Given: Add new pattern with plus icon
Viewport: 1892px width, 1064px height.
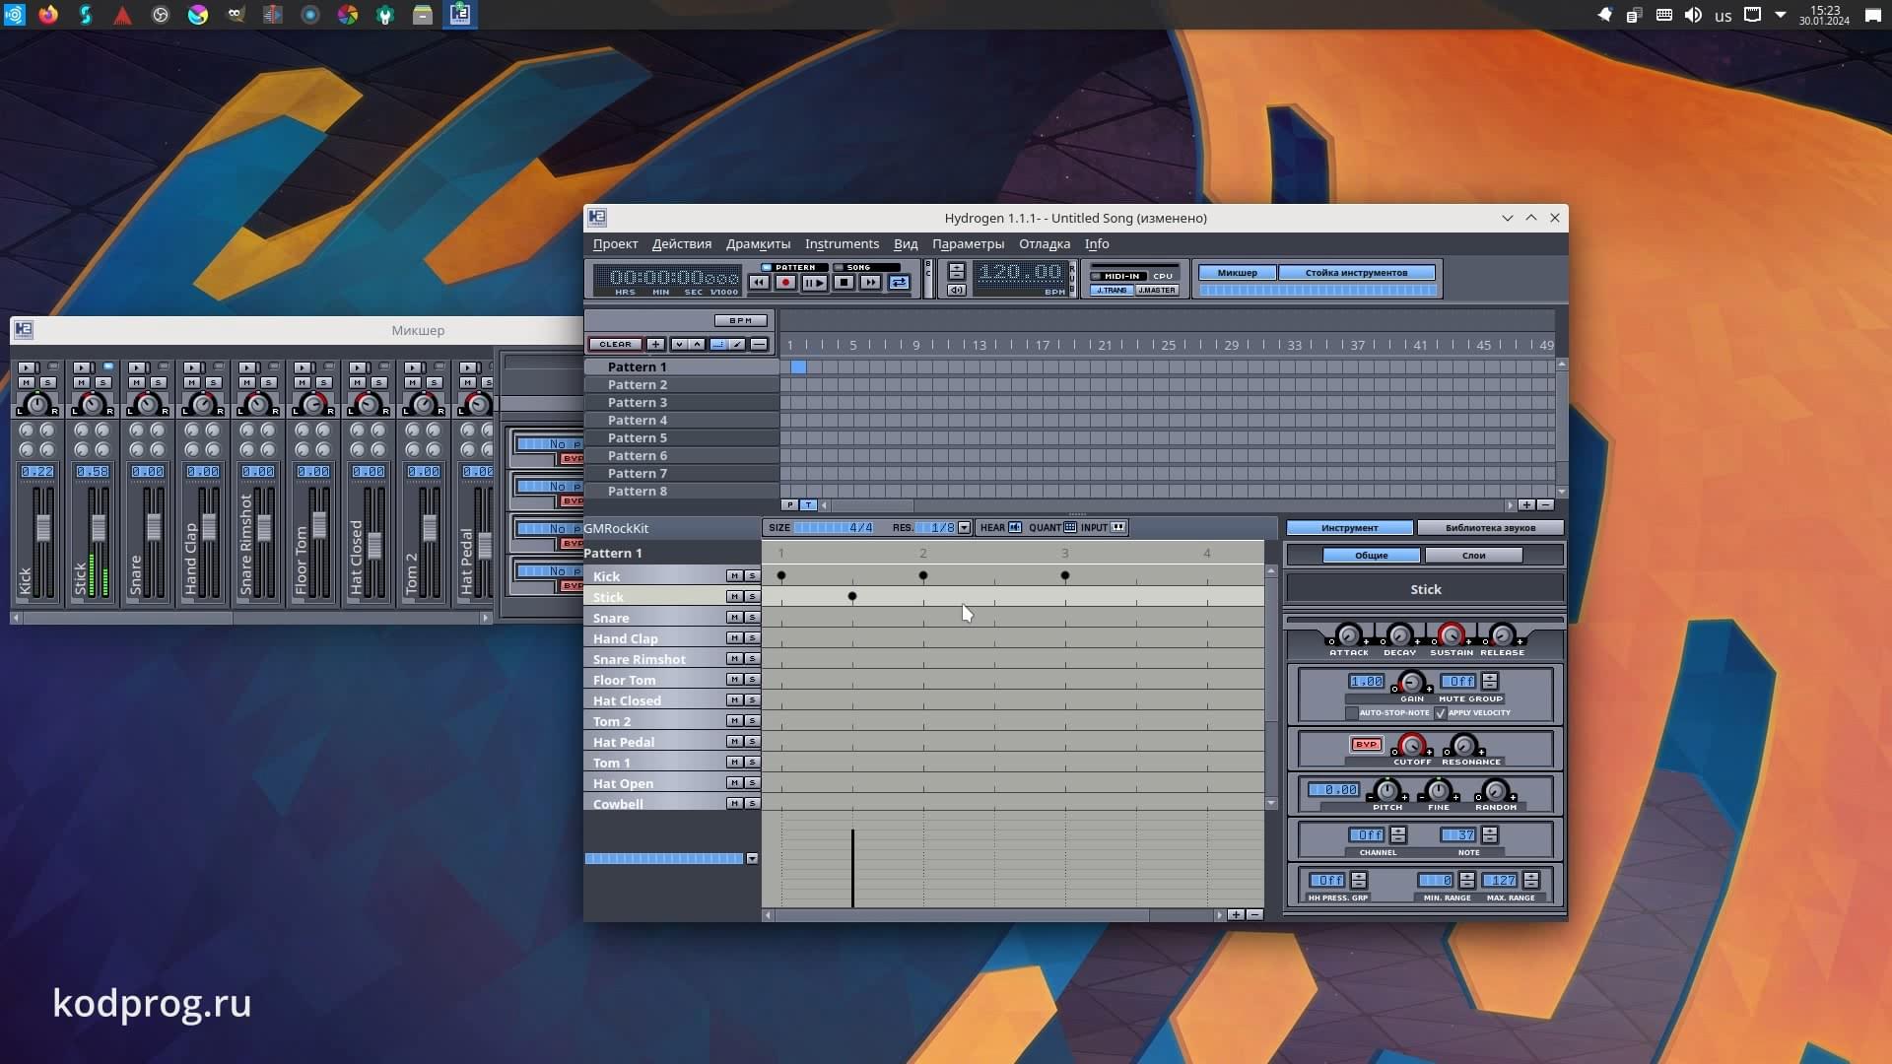Looking at the screenshot, I should click(655, 344).
